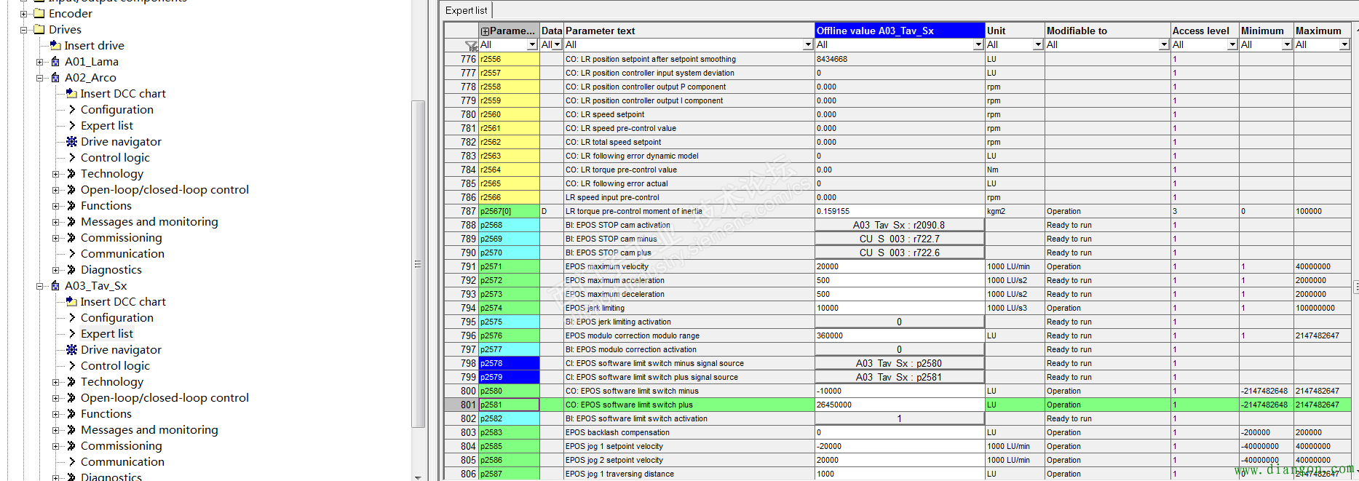Open the Parameter text filter dropdown
The height and width of the screenshot is (481, 1359).
(x=807, y=45)
